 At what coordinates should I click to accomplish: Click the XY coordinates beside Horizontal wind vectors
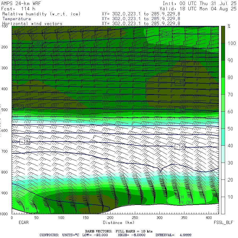point(141,24)
